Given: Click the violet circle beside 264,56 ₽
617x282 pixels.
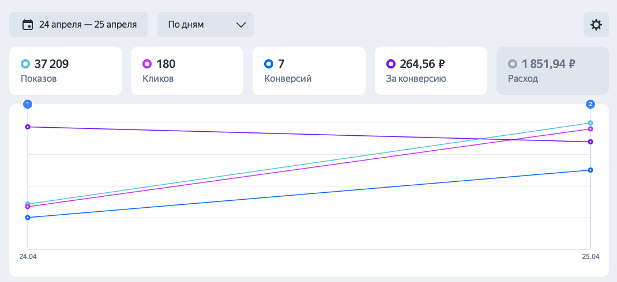Looking at the screenshot, I should point(390,64).
